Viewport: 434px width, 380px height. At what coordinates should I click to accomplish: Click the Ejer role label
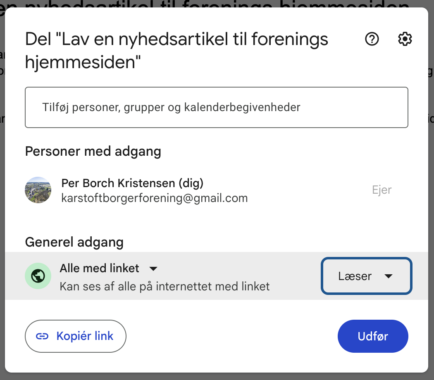tap(382, 190)
